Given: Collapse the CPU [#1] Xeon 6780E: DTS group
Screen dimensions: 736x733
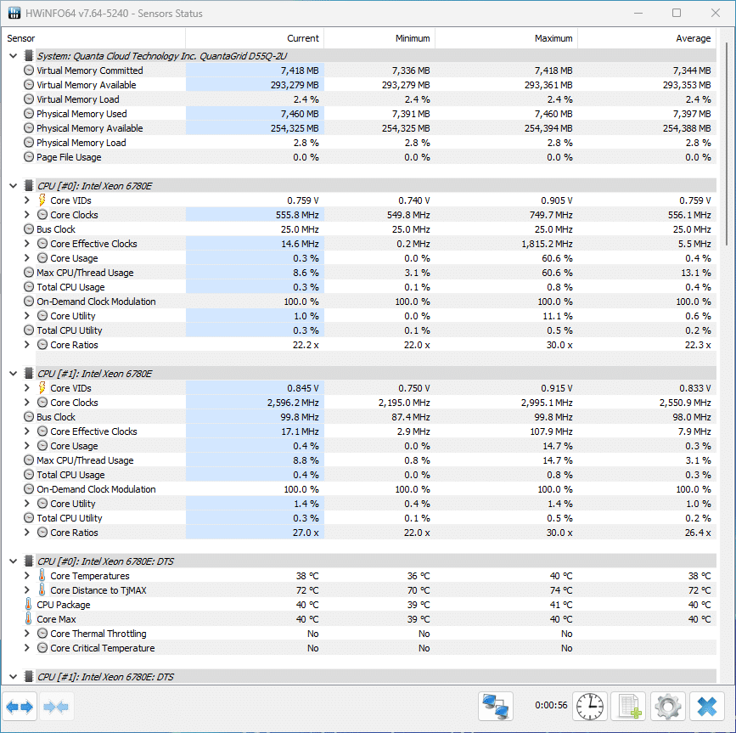Looking at the screenshot, I should (x=13, y=677).
